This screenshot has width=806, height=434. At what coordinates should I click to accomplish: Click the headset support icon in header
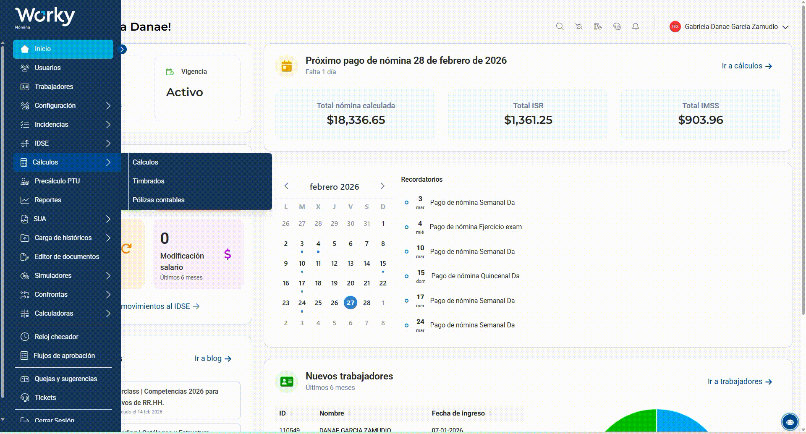[x=617, y=26]
